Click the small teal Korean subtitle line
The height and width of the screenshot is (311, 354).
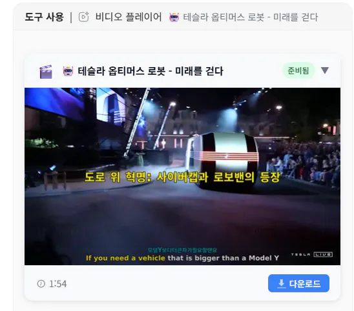(x=182, y=250)
